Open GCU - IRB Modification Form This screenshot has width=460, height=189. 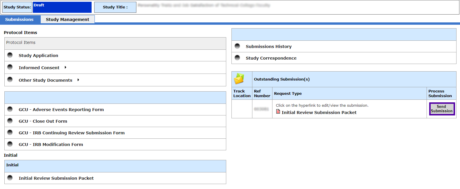[x=51, y=145]
